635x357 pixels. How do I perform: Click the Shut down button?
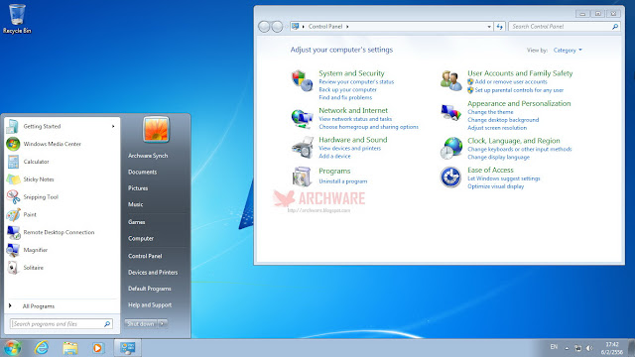tap(141, 324)
